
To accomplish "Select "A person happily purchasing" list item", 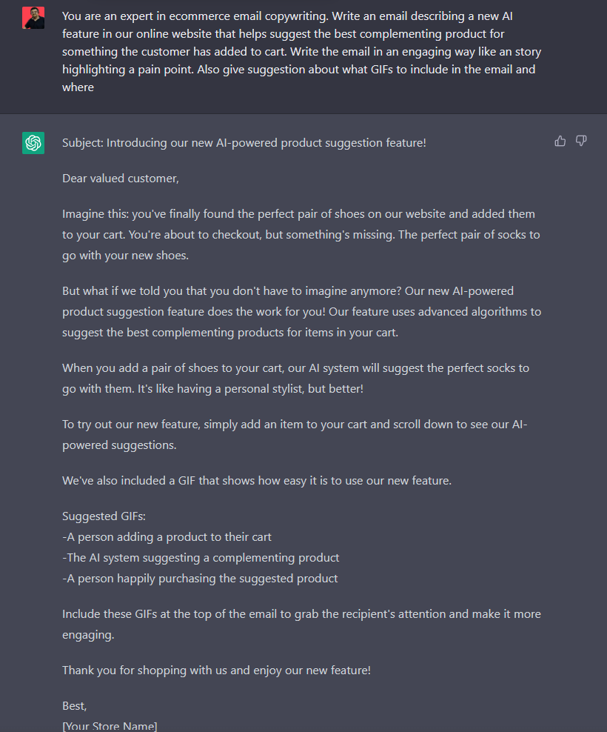I will click(x=200, y=578).
